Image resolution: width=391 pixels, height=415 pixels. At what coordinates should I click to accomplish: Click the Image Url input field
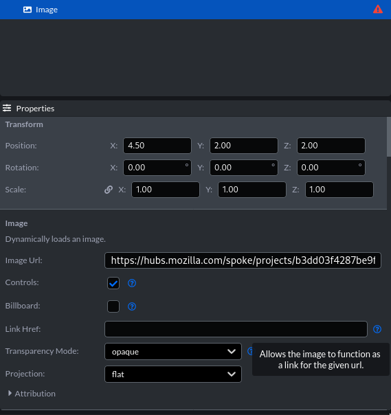point(243,260)
